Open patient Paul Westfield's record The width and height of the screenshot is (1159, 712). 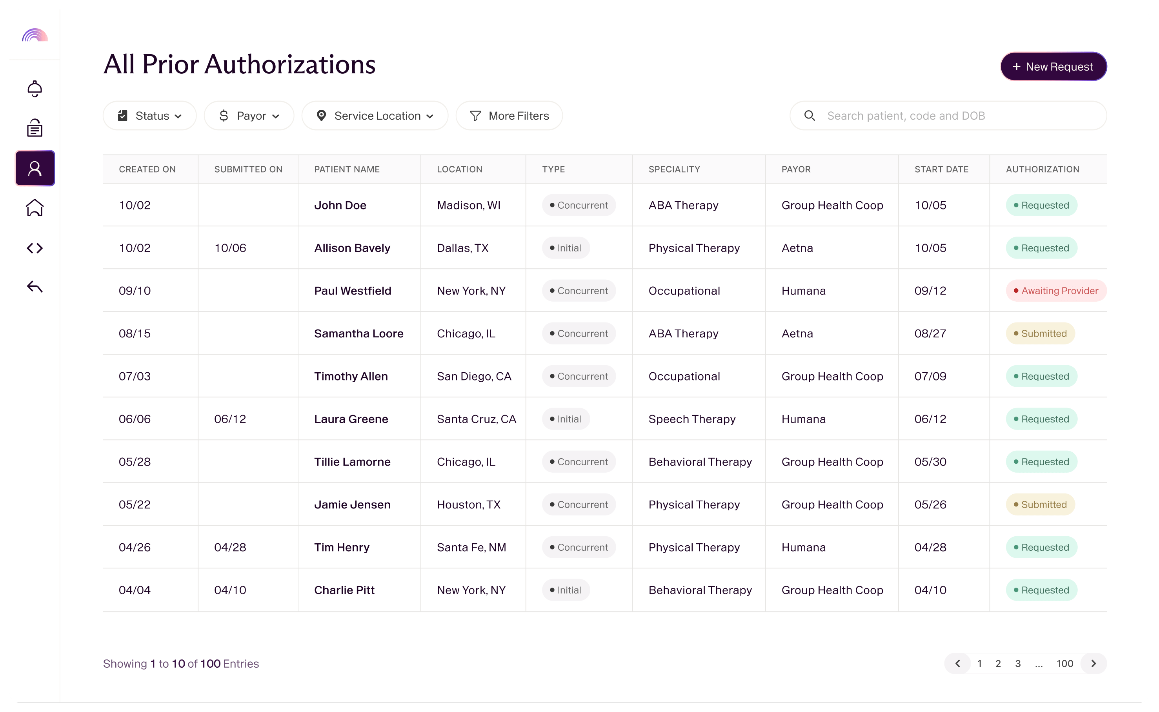pos(353,291)
